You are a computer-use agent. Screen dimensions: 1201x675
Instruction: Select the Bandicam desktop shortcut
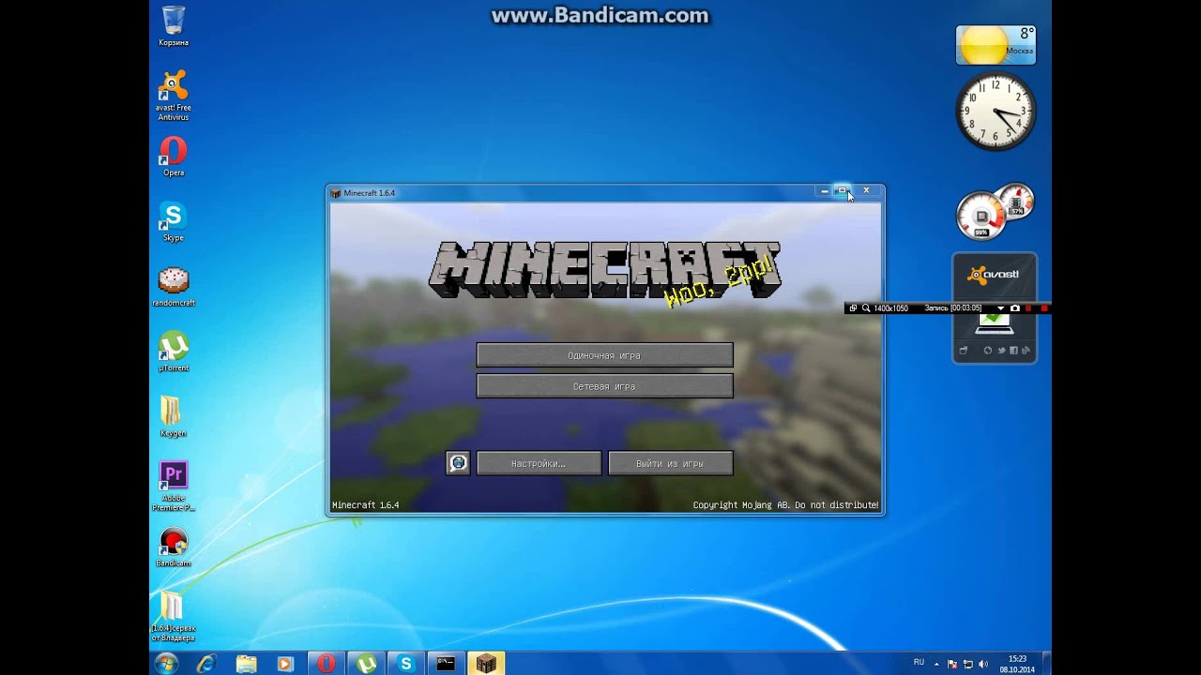pyautogui.click(x=174, y=547)
